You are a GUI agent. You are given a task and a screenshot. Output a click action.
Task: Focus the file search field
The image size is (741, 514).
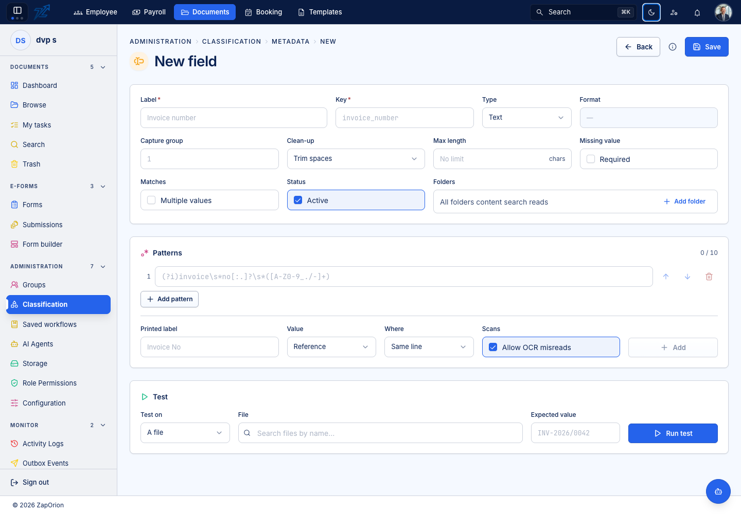(x=380, y=433)
